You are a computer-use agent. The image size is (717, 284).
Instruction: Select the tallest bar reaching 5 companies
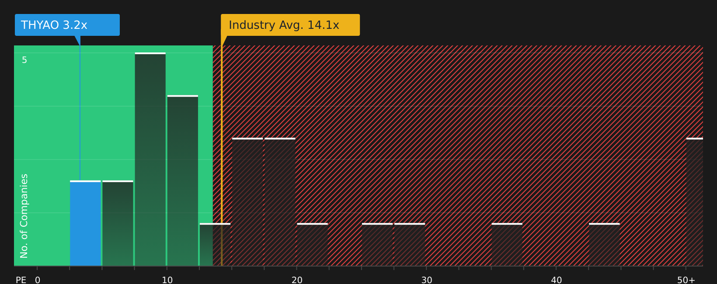coord(150,159)
